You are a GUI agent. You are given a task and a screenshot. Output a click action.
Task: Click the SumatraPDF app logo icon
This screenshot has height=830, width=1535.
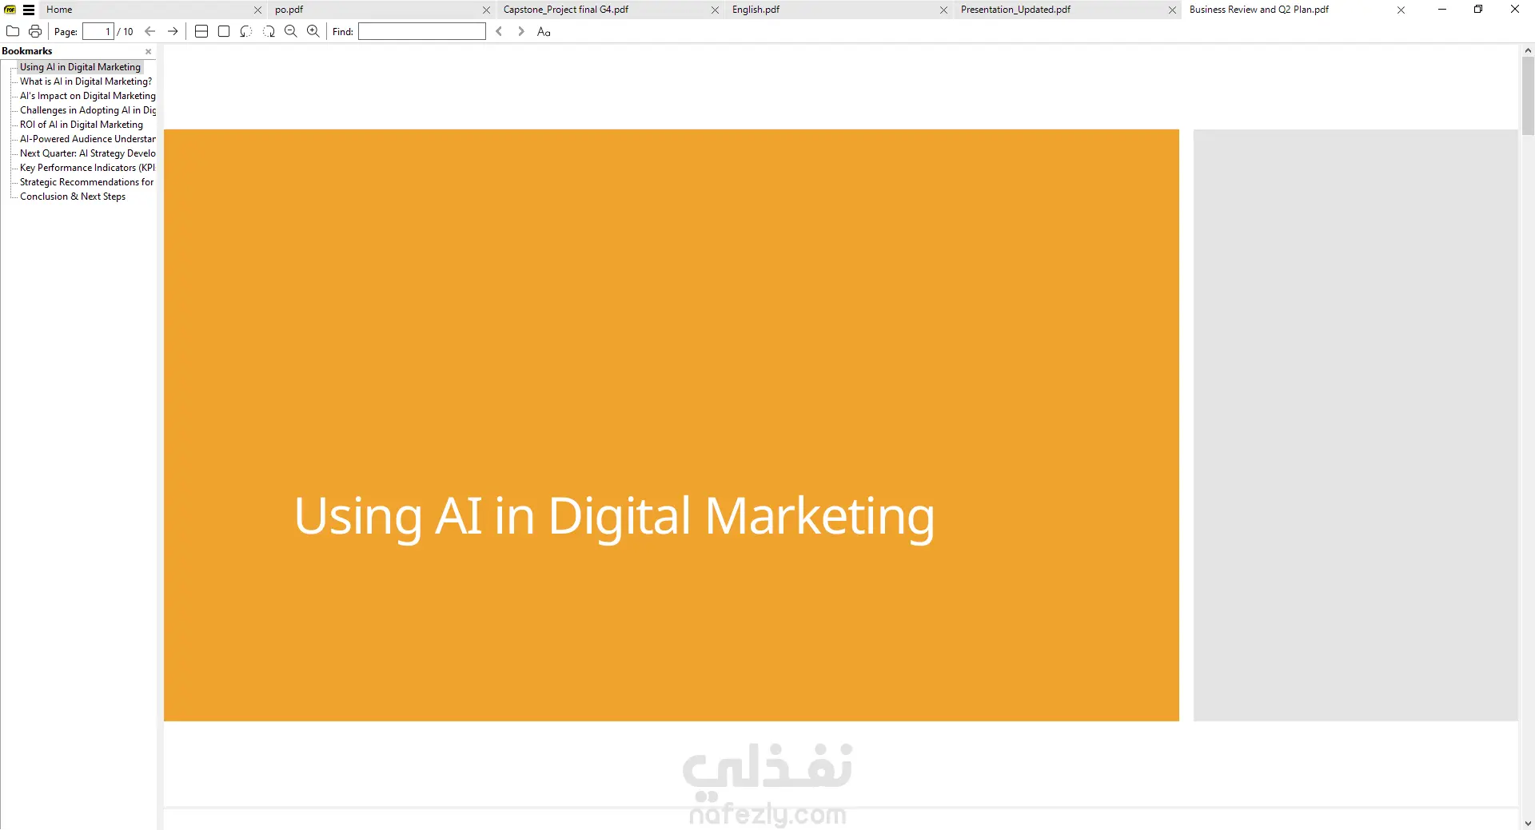point(10,10)
